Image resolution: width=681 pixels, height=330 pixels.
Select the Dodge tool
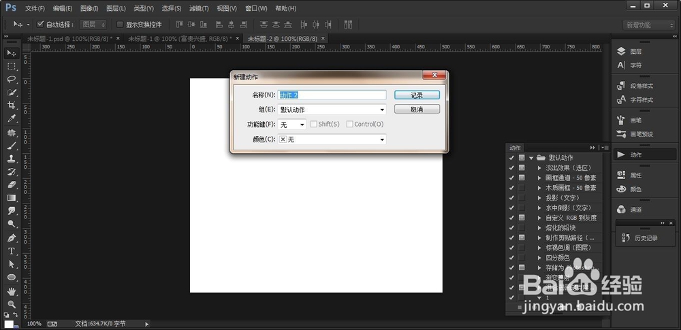(x=12, y=224)
